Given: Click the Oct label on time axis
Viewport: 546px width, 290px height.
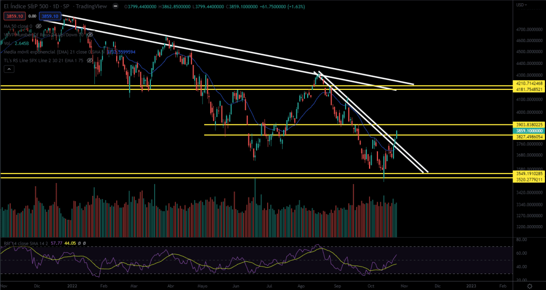Looking at the screenshot, I should 371,286.
